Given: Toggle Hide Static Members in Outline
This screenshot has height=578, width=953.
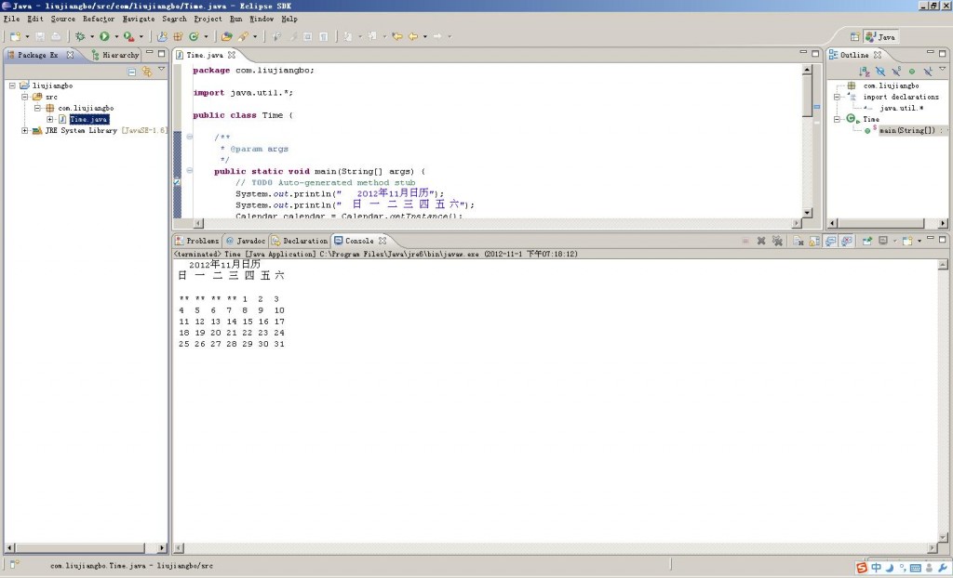Looking at the screenshot, I should [x=895, y=71].
